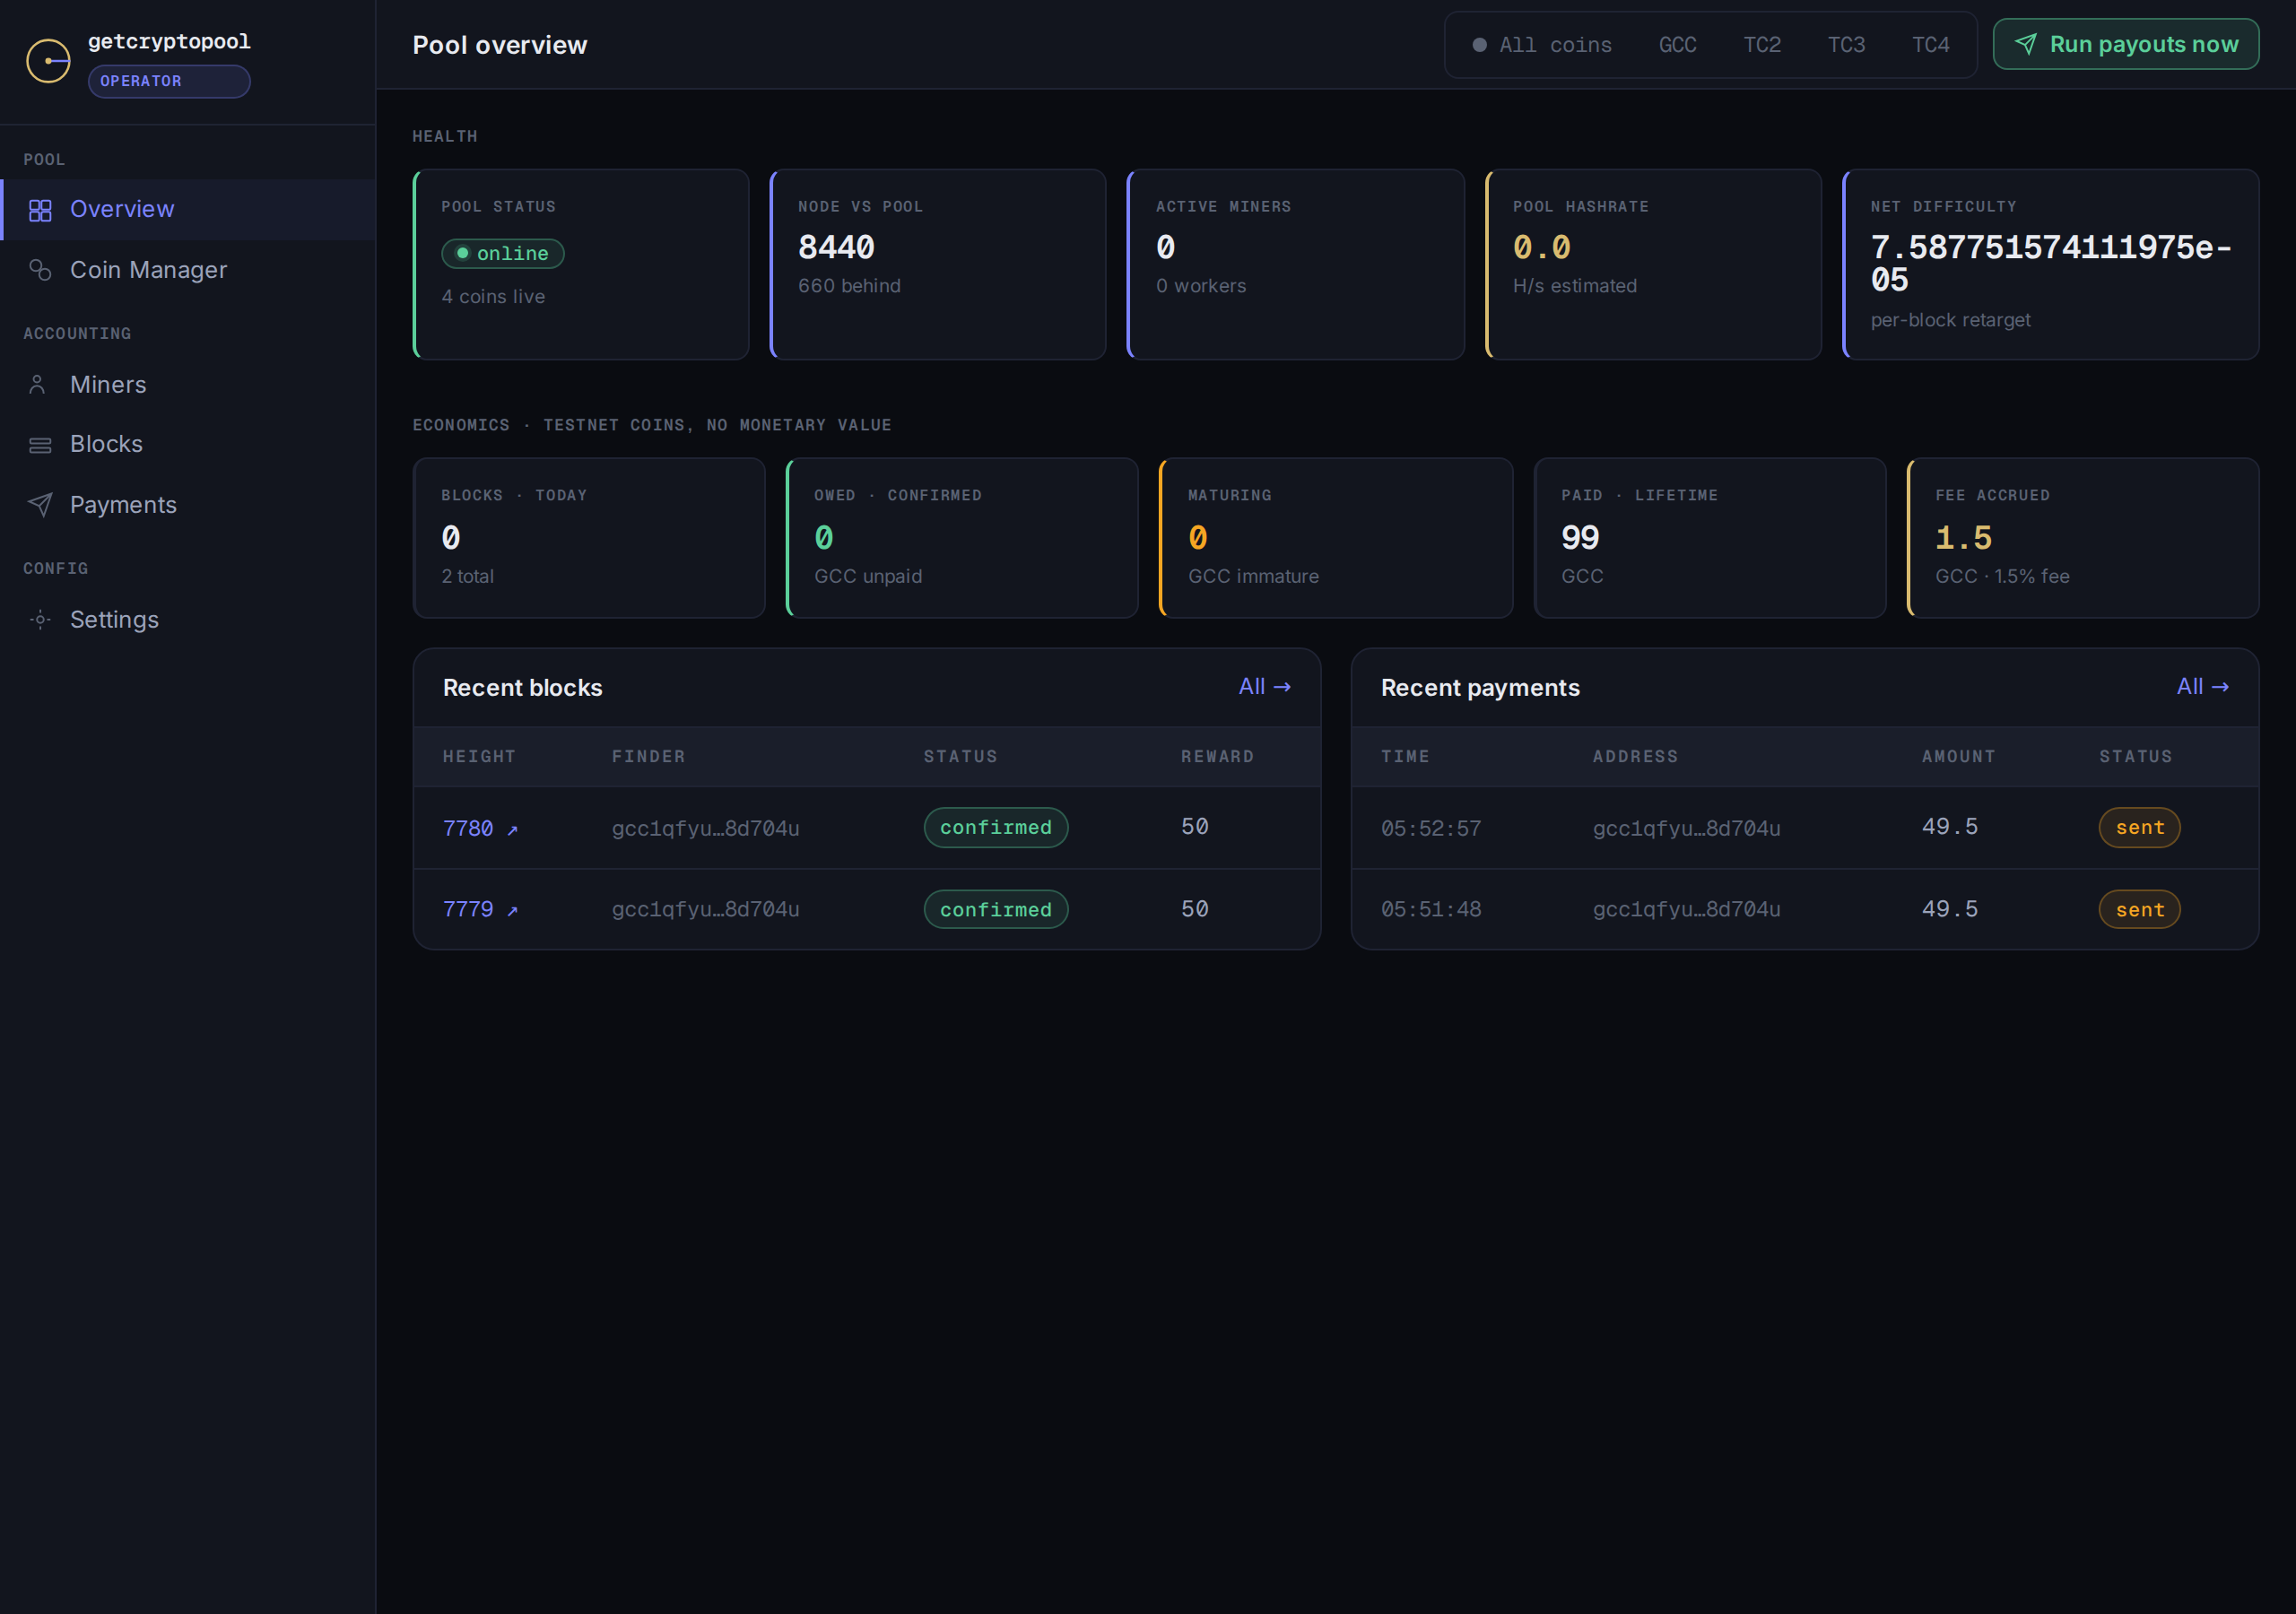Click finder address in block 7780 row
The height and width of the screenshot is (1614, 2296).
706,828
